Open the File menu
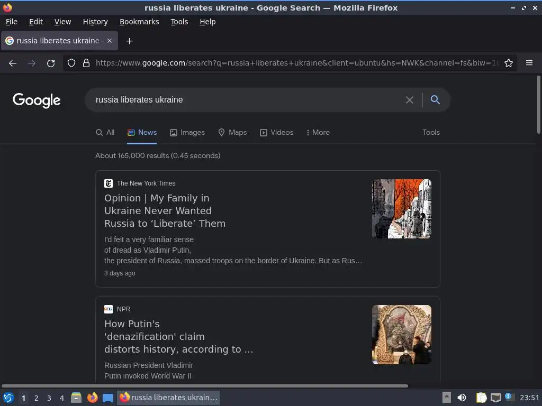The height and width of the screenshot is (406, 542). click(12, 22)
